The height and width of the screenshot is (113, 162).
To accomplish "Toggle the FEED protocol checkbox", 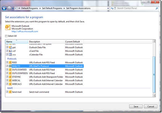I will tap(7, 63).
